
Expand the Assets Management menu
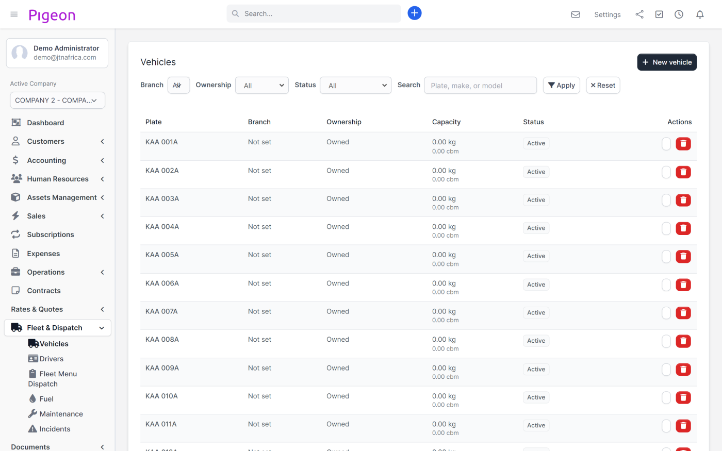tap(58, 197)
